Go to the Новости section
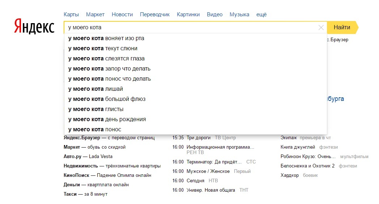This screenshot has width=379, height=204. [122, 14]
